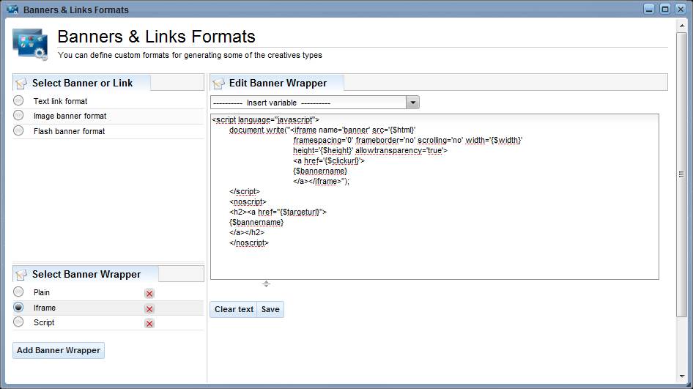
Task: Click the 'Plain' wrapper label
Action: pyautogui.click(x=42, y=292)
